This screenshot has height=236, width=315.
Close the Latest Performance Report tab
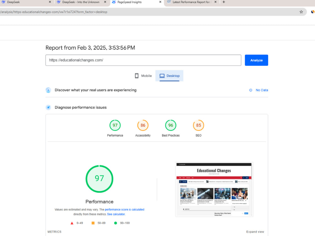[x=215, y=2]
